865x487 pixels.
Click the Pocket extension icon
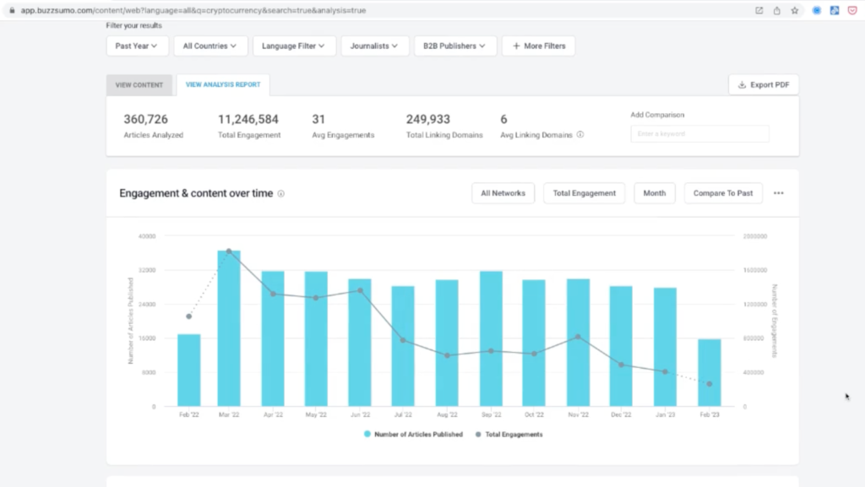click(851, 10)
